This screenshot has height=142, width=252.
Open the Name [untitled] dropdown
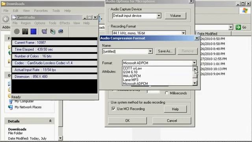point(150,51)
